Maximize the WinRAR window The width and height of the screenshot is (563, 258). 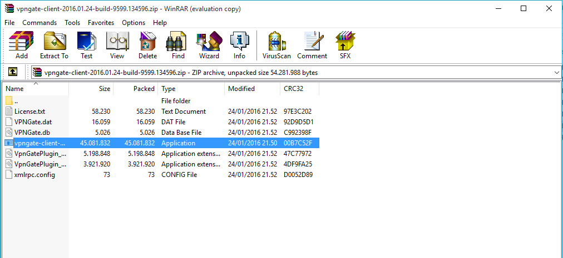[x=524, y=9]
